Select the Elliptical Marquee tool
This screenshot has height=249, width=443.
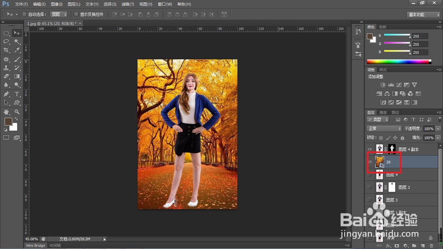click(x=6, y=33)
